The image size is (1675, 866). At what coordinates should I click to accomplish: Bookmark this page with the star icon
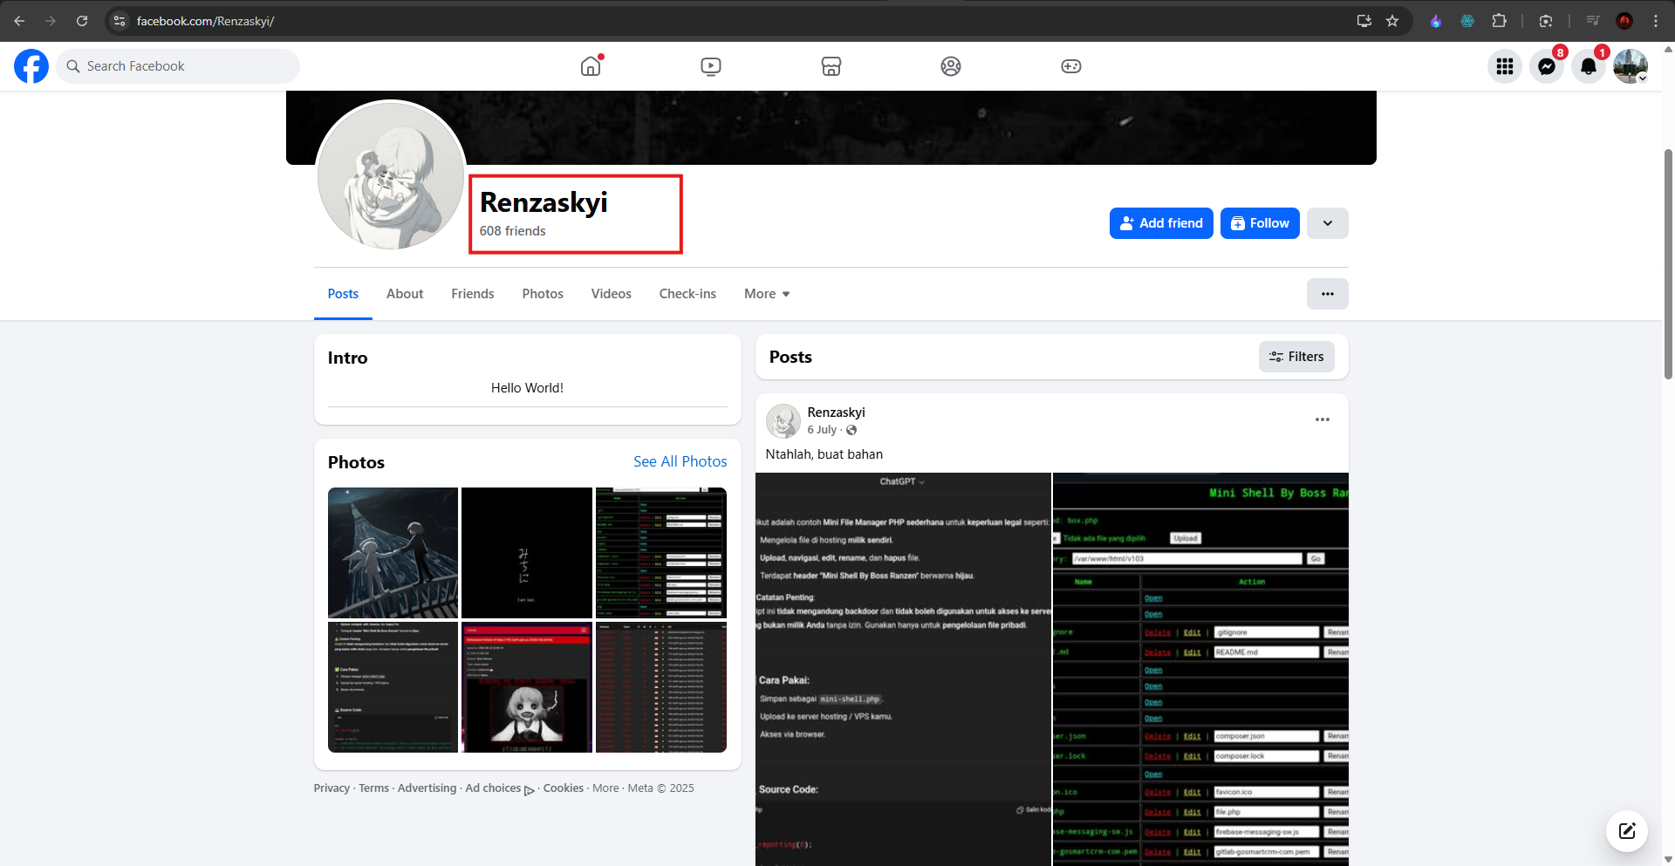pos(1392,21)
